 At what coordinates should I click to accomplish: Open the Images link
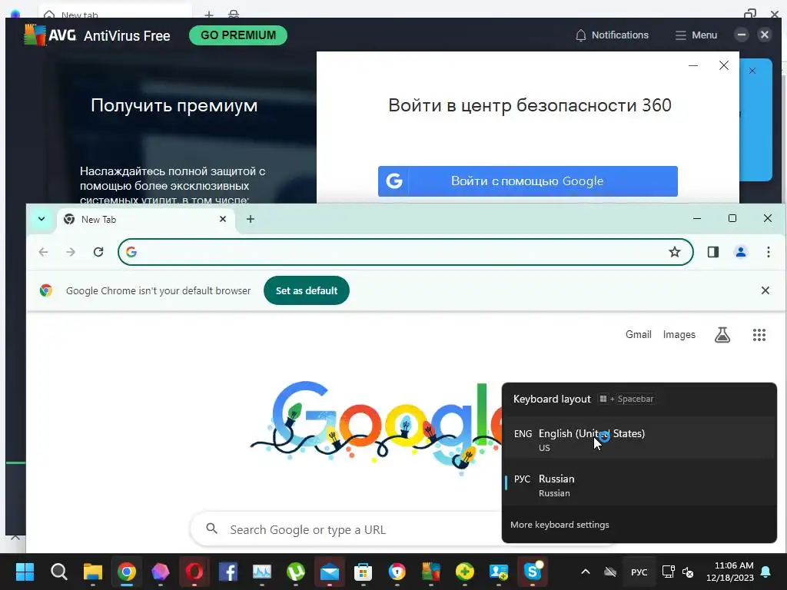(x=679, y=335)
